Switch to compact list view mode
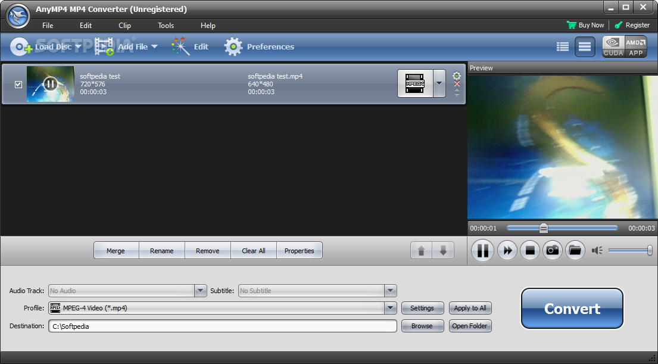Viewport: 658px width, 364px height. click(x=585, y=46)
